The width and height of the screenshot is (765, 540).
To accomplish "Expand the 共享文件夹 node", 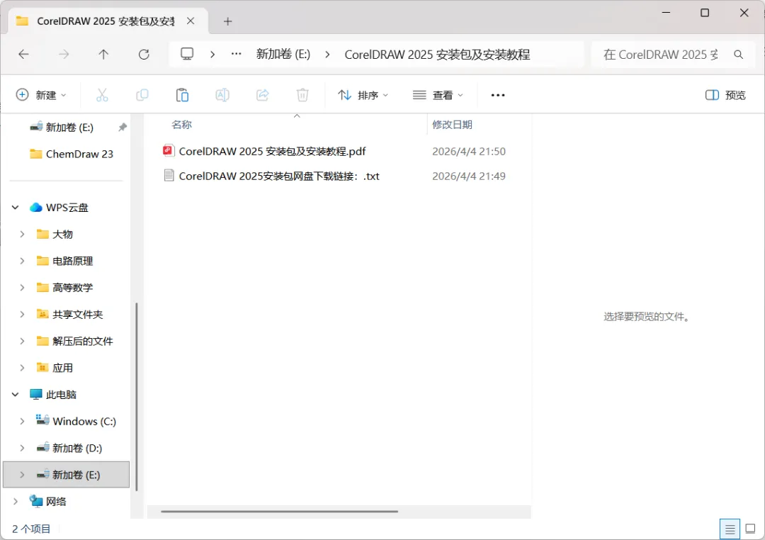I will point(22,314).
